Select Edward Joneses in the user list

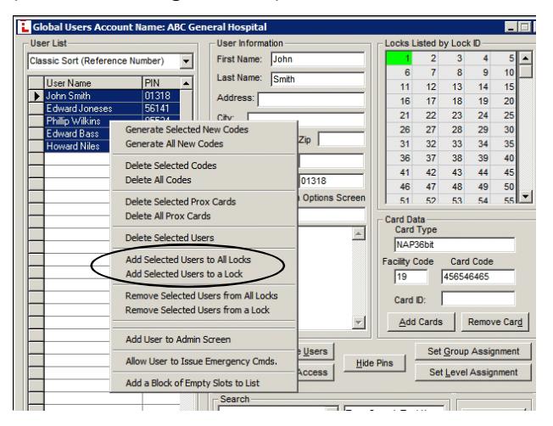pos(93,109)
